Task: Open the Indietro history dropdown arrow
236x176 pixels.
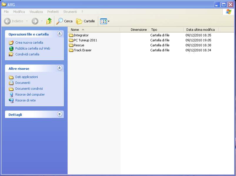Action: coord(27,21)
